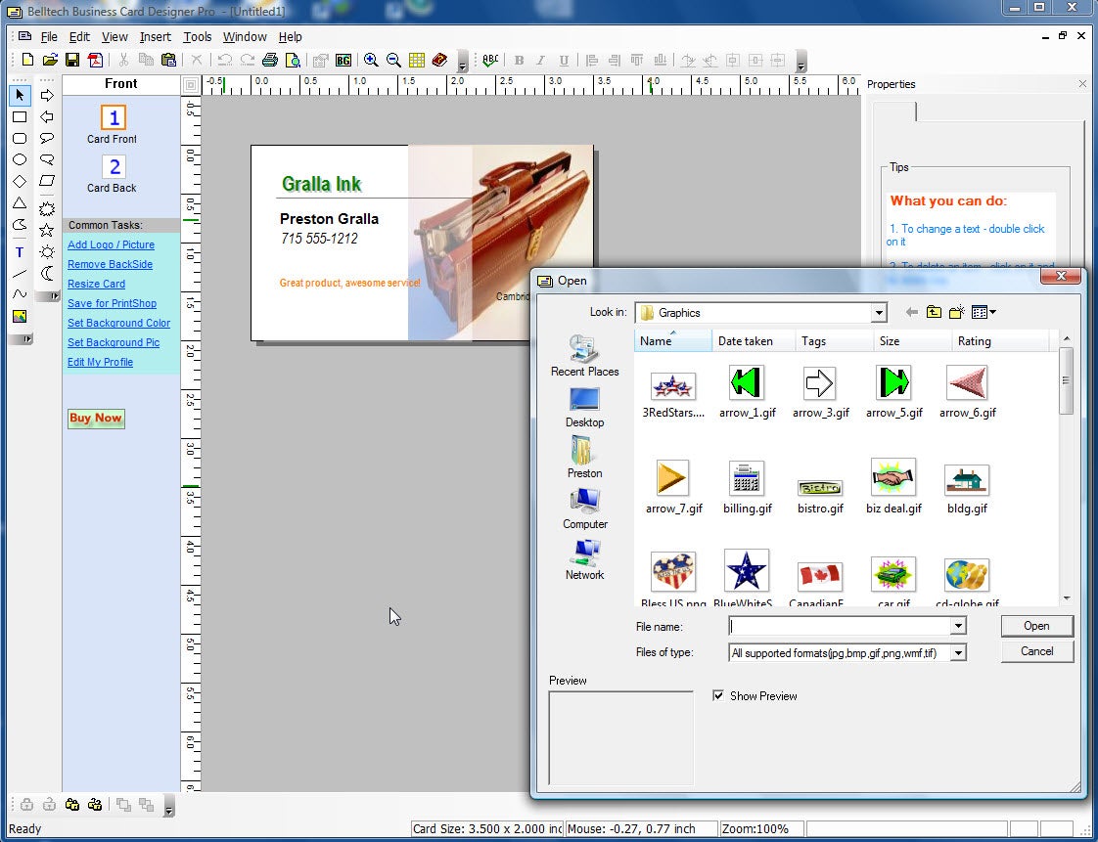The width and height of the screenshot is (1098, 842).
Task: Click the Open file toolbar icon
Action: pyautogui.click(x=50, y=61)
